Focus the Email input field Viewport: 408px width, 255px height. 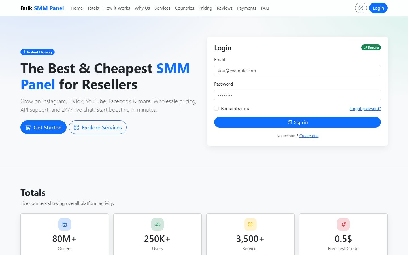pyautogui.click(x=297, y=71)
